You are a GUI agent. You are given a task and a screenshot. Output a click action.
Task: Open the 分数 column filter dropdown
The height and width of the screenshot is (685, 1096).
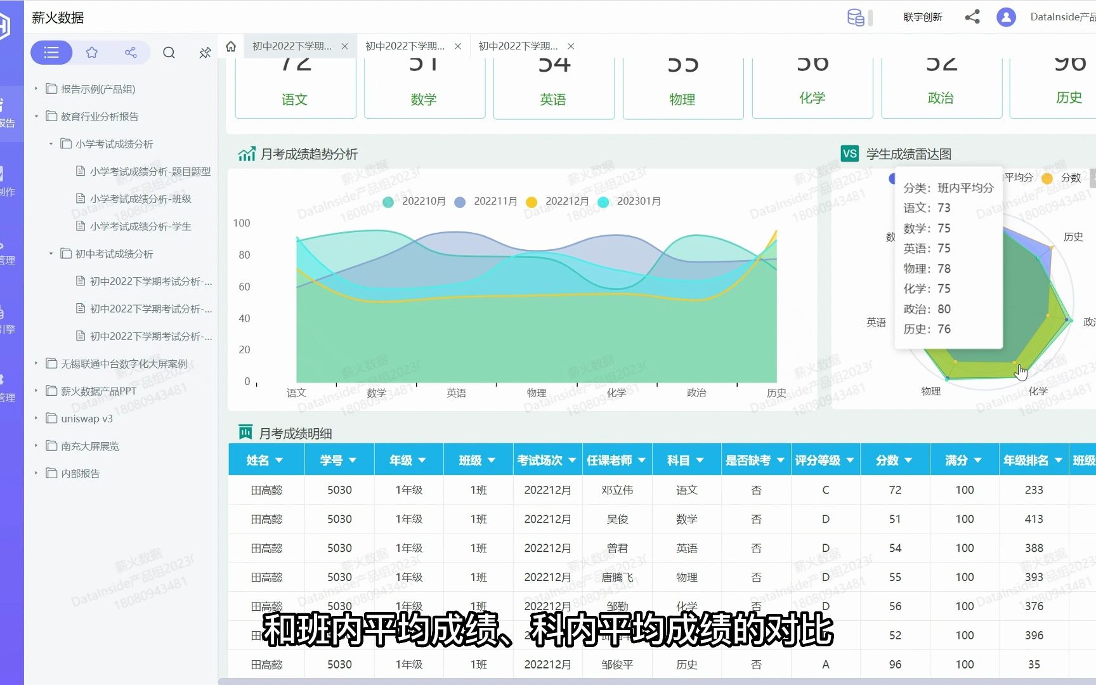coord(908,460)
